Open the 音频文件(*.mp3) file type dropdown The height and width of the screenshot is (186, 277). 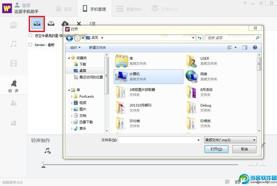(230, 140)
